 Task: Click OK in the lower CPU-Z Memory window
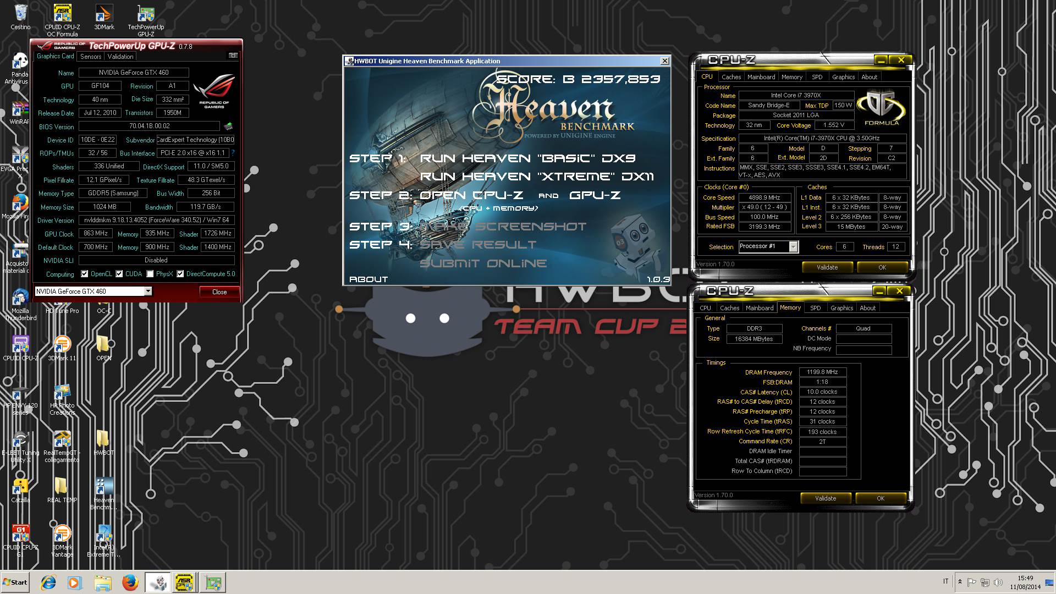[x=881, y=498]
